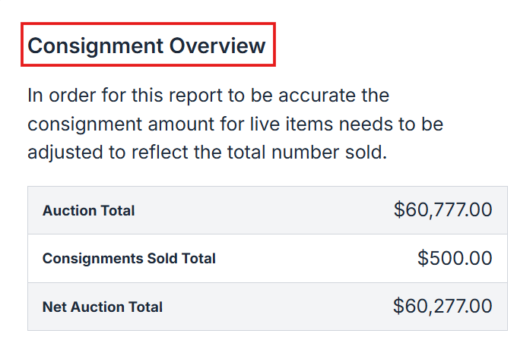This screenshot has width=517, height=343.
Task: Click the Consignment Overview heading
Action: (x=147, y=46)
